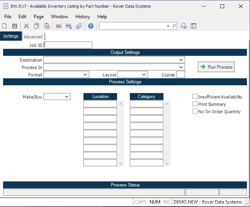The width and height of the screenshot is (250, 207).
Task: Click the layout panel icon at toolbar end
Action: click(194, 26)
